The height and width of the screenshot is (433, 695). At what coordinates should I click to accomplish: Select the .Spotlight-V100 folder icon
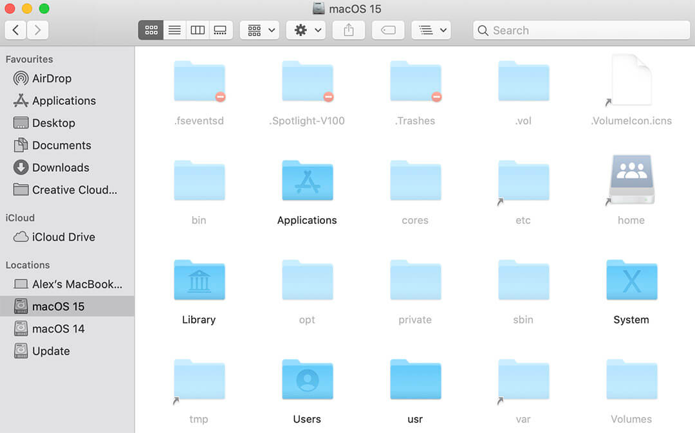(308, 82)
